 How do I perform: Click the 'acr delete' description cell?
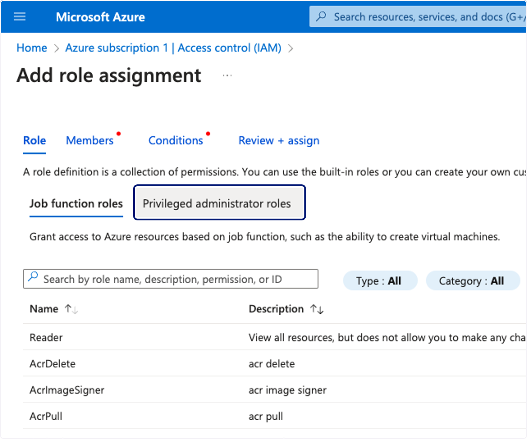tap(271, 364)
